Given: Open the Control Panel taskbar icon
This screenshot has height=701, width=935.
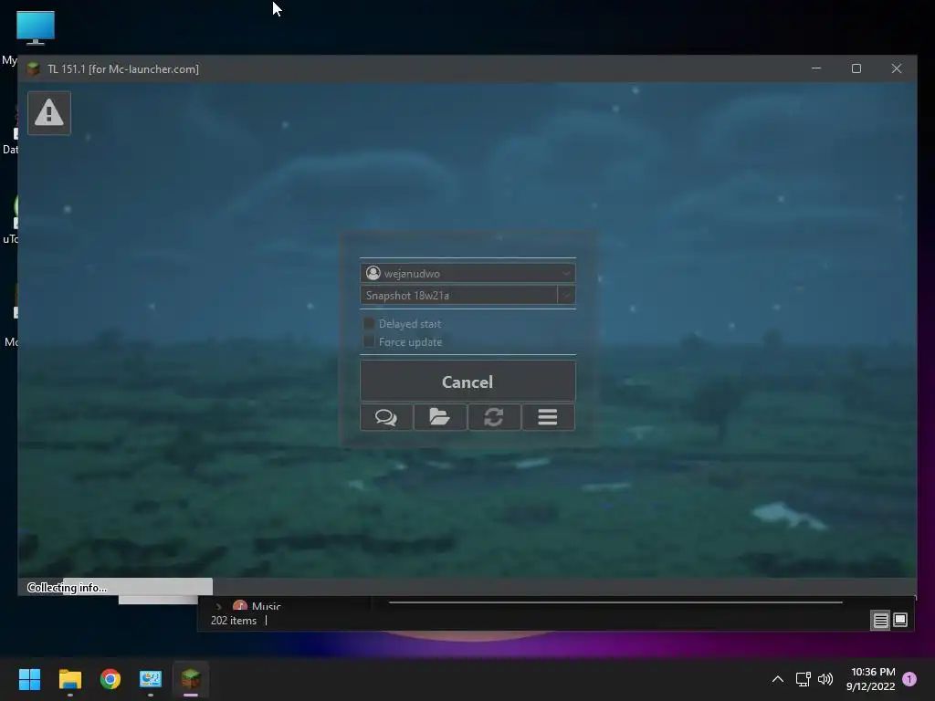Looking at the screenshot, I should (x=151, y=679).
